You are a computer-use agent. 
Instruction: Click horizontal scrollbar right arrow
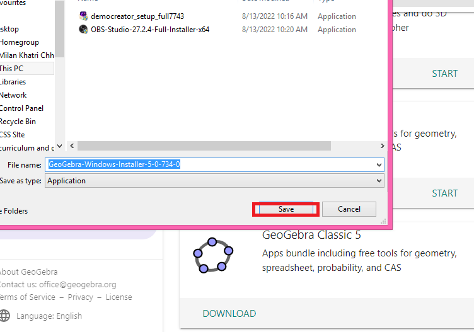pos(382,146)
